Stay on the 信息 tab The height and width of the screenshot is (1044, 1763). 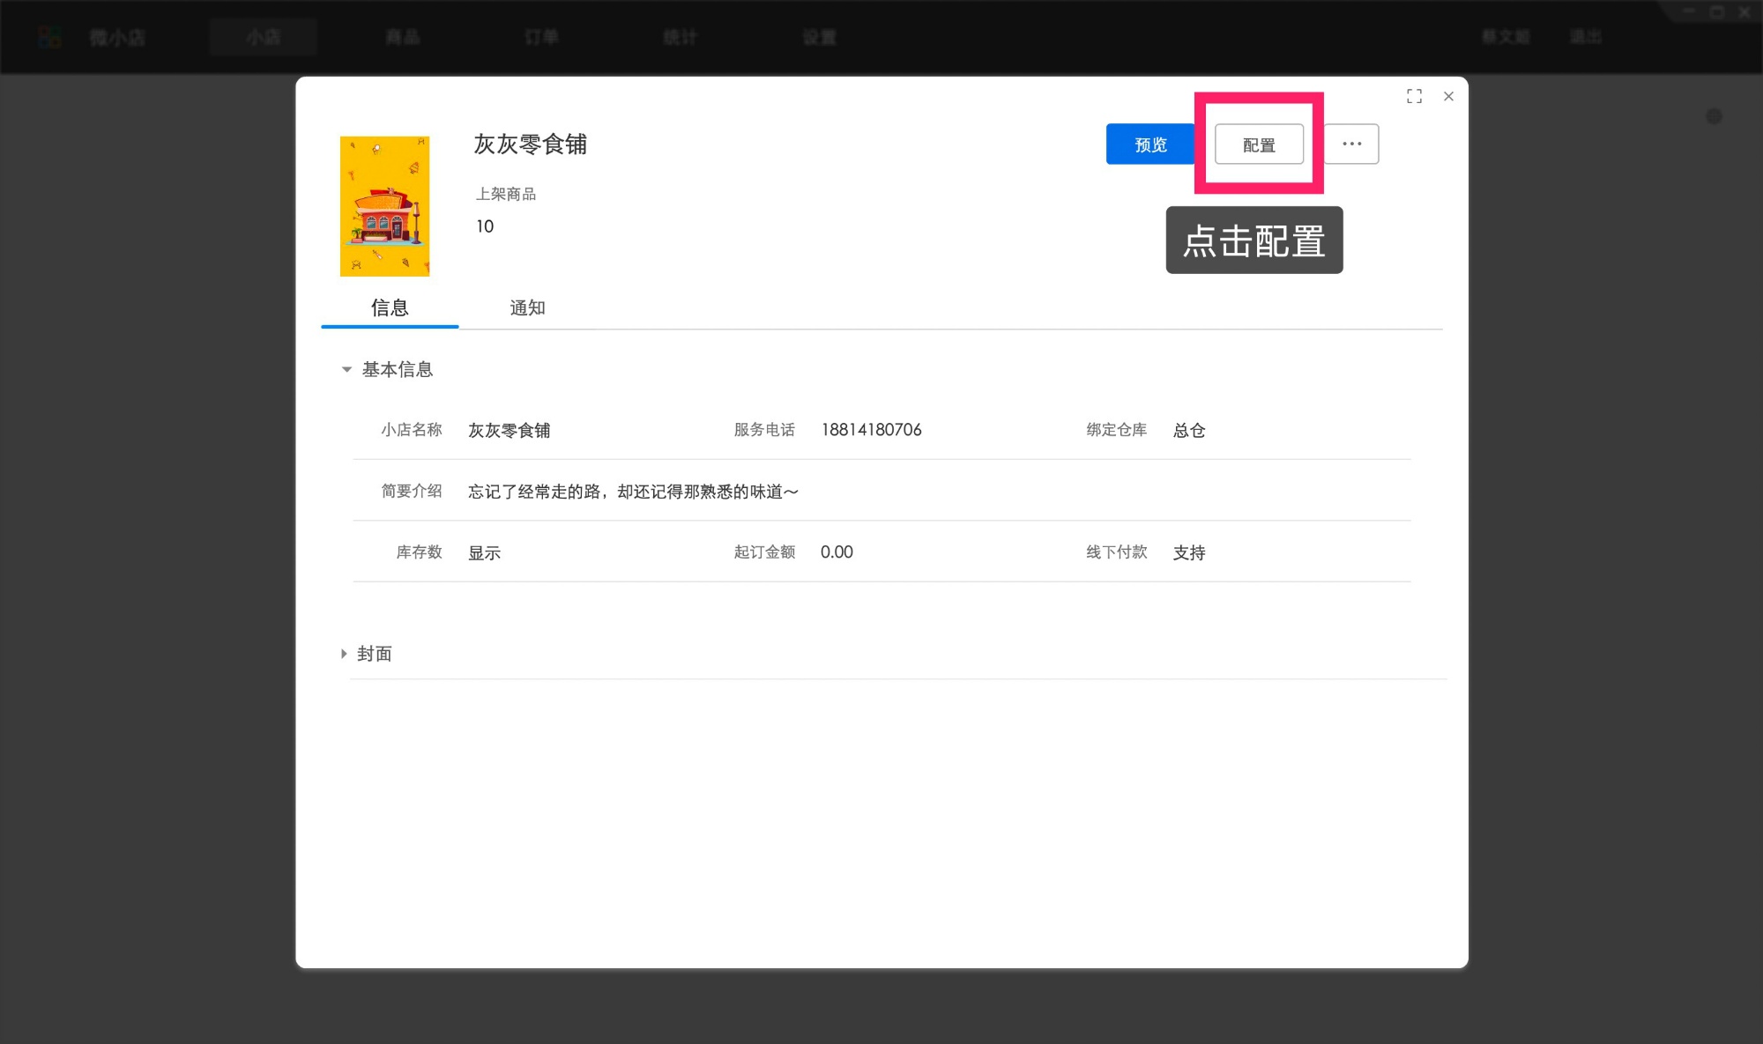(x=390, y=307)
